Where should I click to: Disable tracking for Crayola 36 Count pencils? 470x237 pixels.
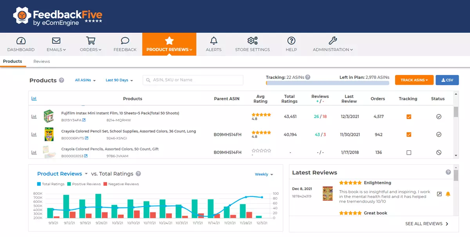click(x=409, y=135)
